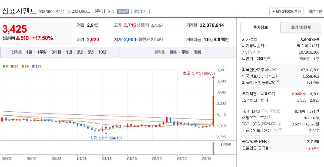The height and width of the screenshot is (167, 324).
Task: Expand the 동일업종 PER arrow
Action: point(269,142)
